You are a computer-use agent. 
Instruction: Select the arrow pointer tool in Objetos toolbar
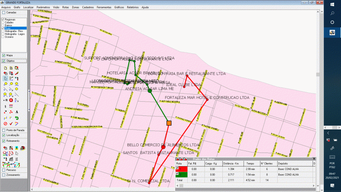coord(5,79)
